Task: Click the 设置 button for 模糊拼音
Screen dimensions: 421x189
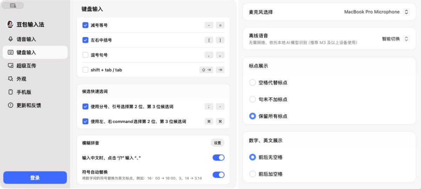Action: point(218,143)
